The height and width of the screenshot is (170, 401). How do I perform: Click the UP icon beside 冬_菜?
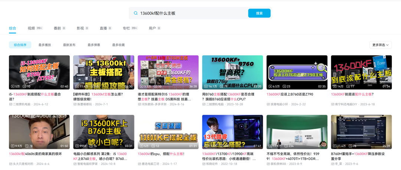[x=333, y=164]
